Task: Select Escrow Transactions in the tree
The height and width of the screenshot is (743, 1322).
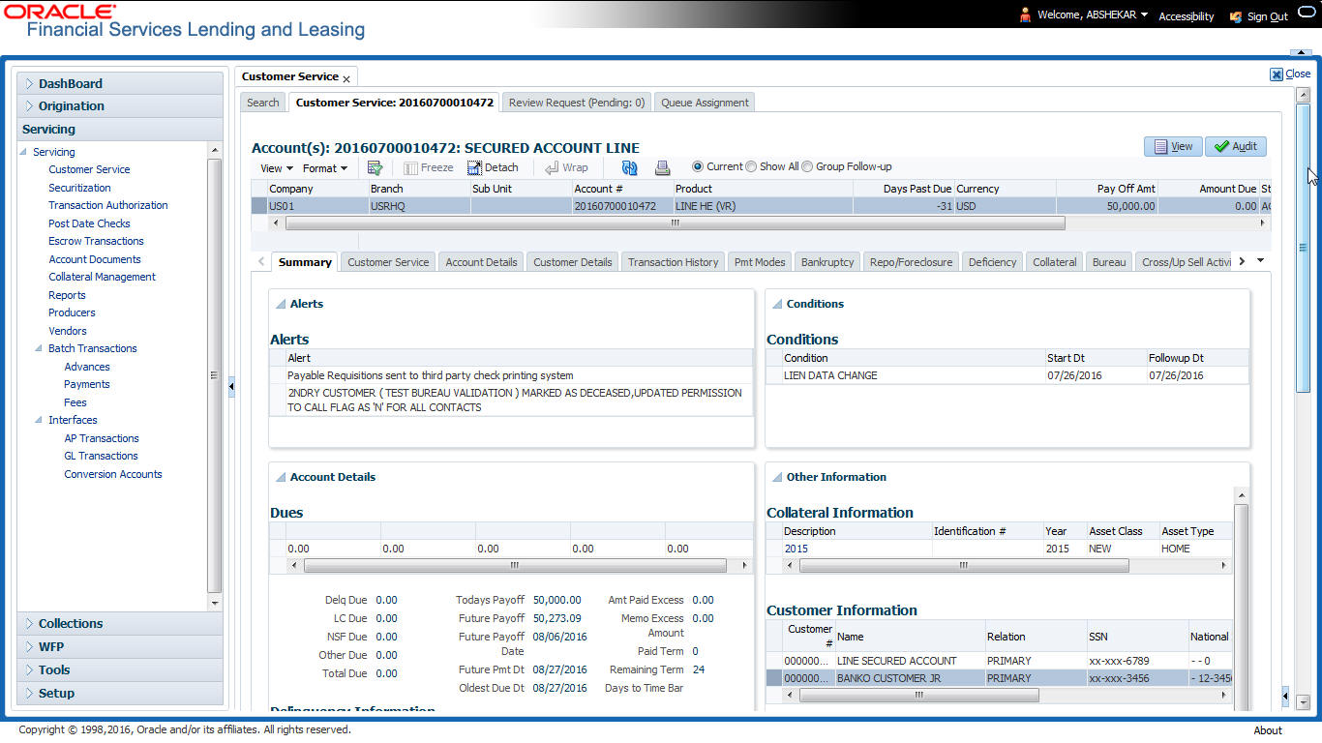Action: [96, 241]
